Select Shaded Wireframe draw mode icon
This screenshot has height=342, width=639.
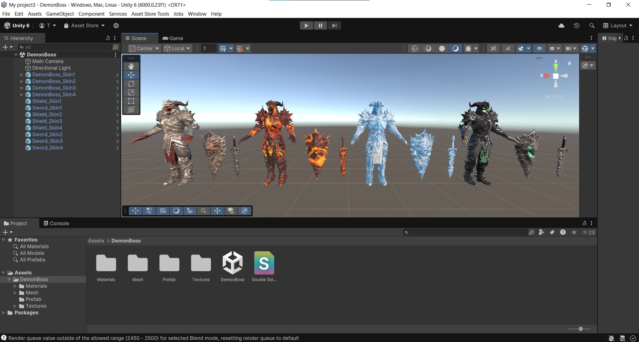coord(428,49)
